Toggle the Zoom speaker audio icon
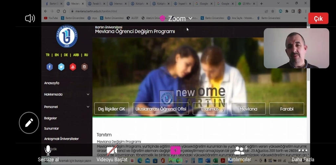The width and height of the screenshot is (336, 165). [30, 19]
